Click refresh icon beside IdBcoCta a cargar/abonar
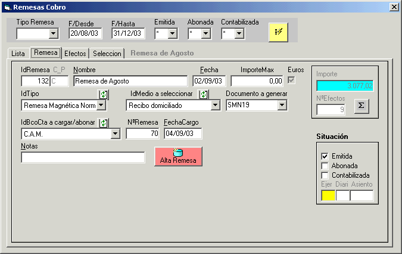Viewport: 402px width, 254px height. tap(103, 123)
